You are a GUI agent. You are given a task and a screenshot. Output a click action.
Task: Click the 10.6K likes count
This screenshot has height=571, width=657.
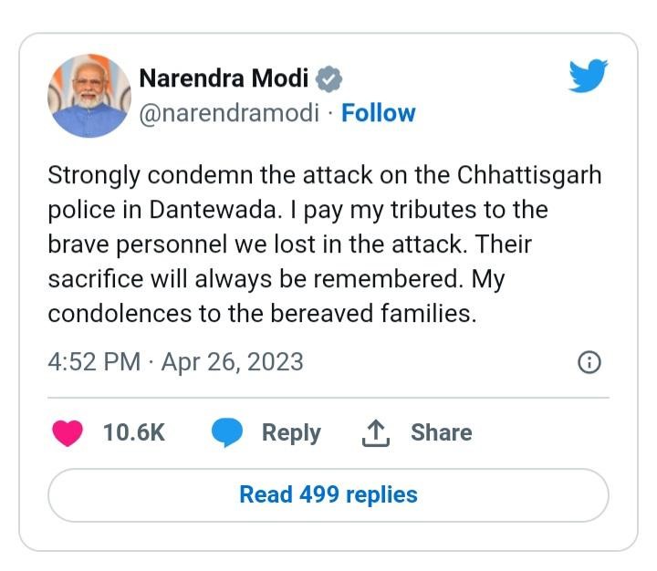[134, 432]
